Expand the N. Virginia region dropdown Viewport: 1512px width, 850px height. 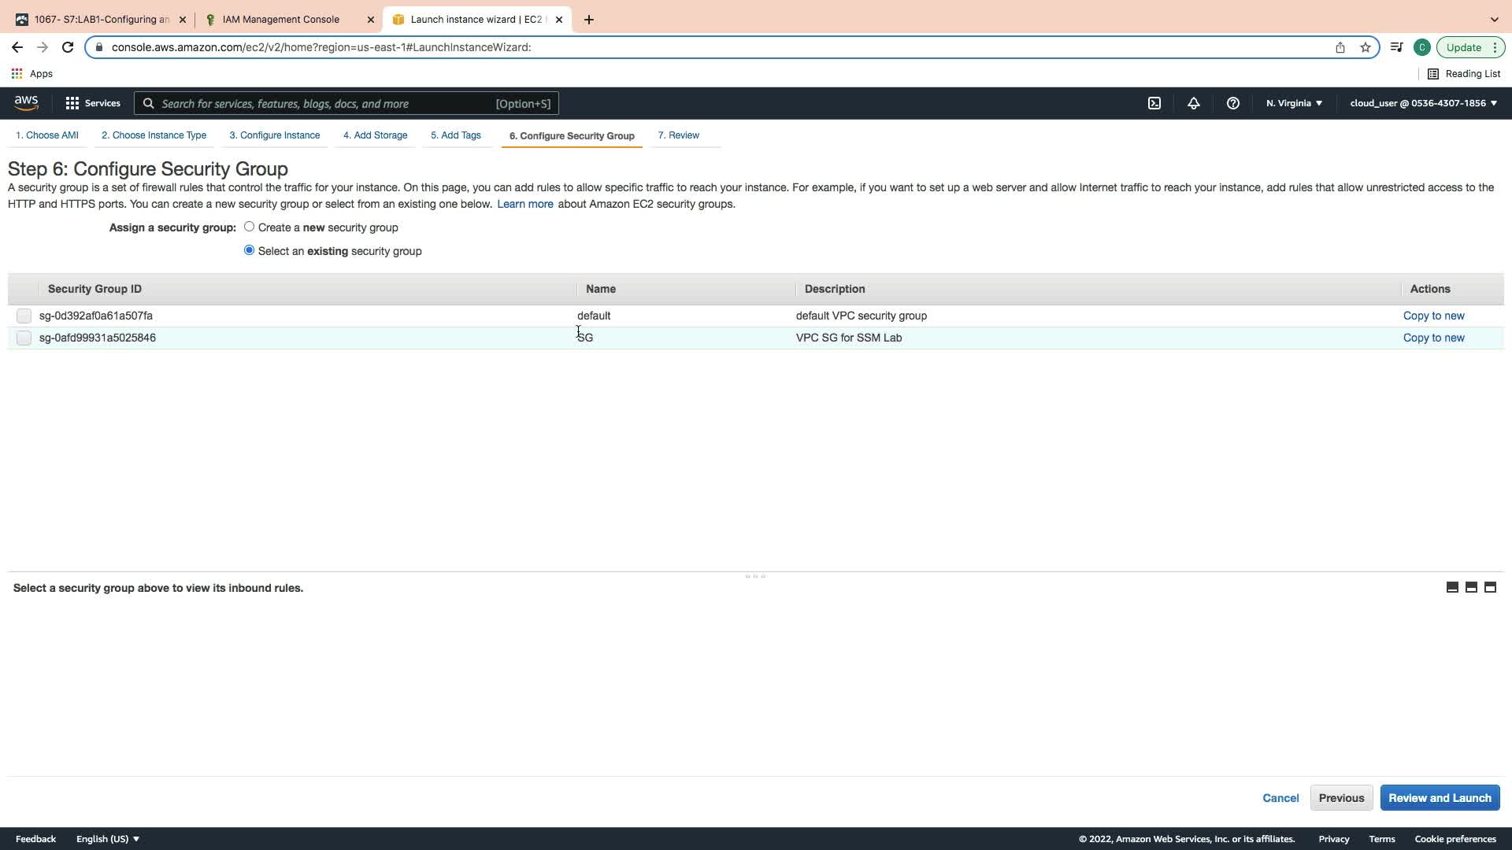click(x=1294, y=103)
